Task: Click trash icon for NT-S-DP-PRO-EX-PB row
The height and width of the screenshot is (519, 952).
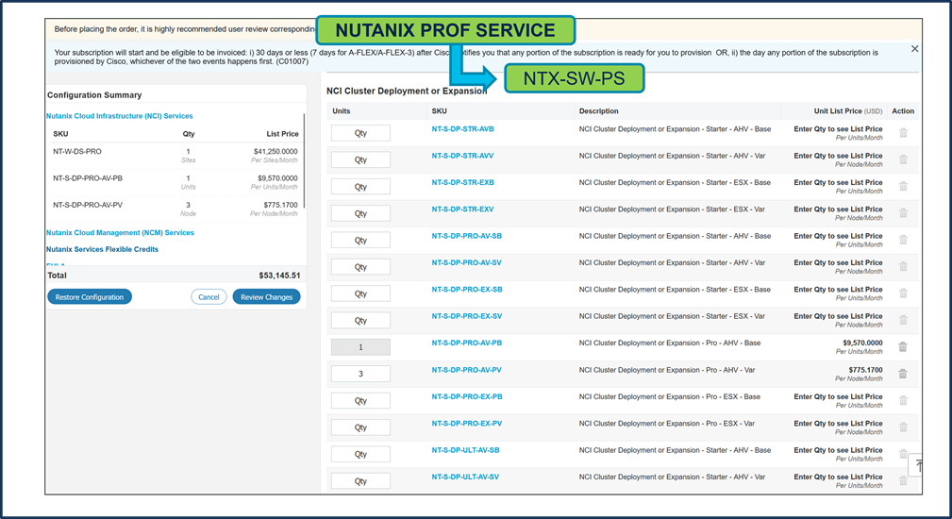Action: (x=904, y=401)
